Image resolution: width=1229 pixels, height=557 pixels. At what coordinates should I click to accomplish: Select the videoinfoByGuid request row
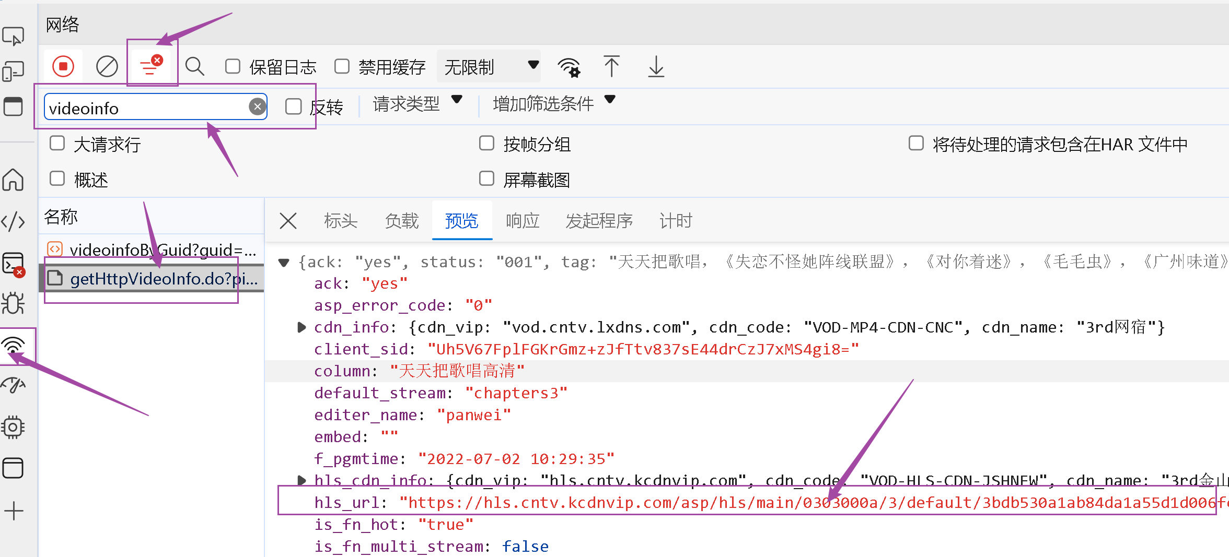coord(152,250)
